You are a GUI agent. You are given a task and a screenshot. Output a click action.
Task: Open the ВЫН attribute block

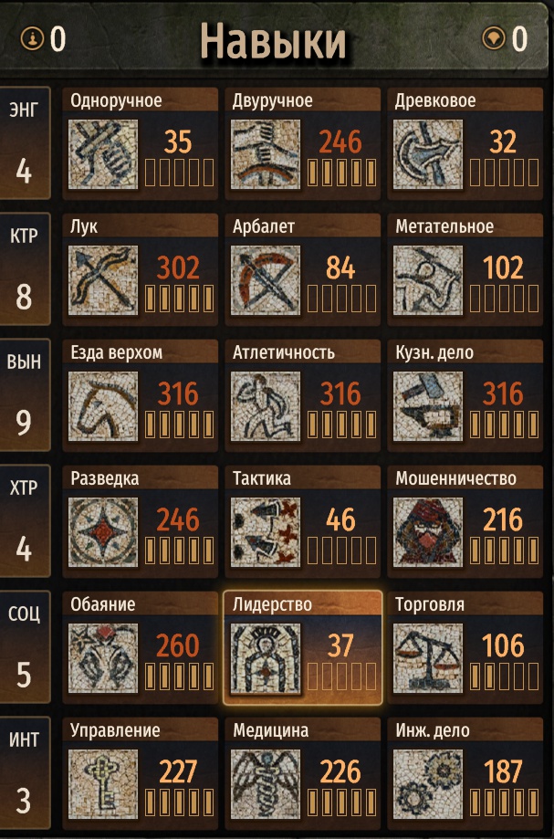[x=25, y=395]
